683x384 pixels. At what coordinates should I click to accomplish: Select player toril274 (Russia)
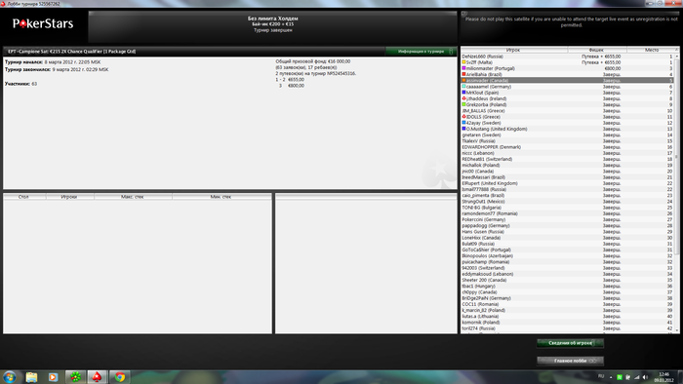tap(568, 328)
